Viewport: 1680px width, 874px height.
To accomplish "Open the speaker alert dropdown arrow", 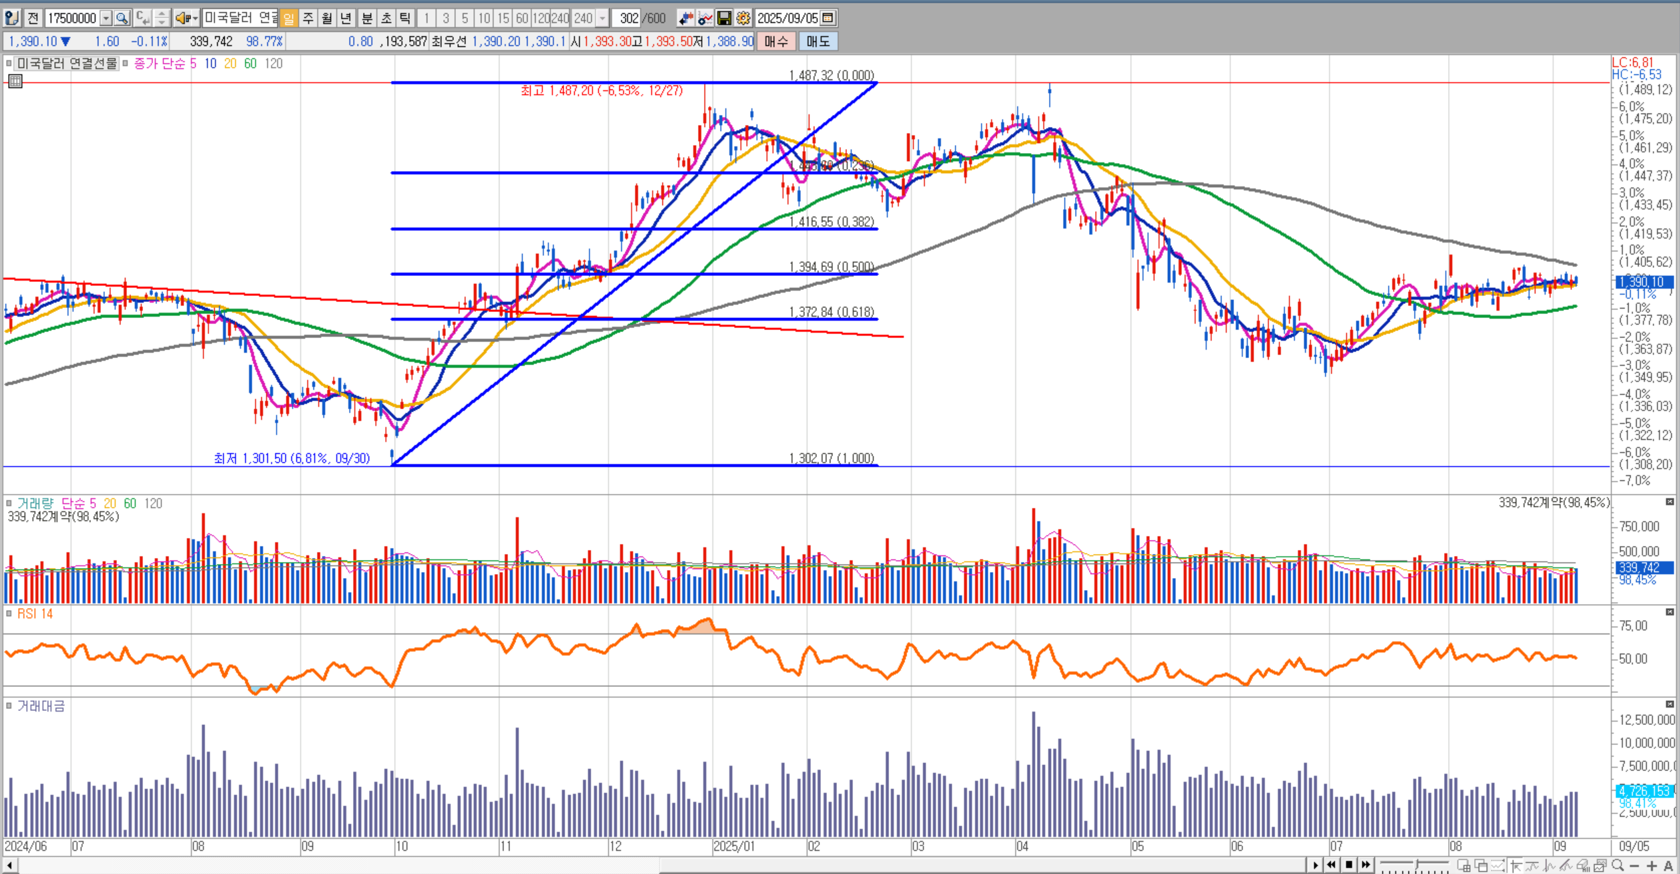I will (195, 18).
